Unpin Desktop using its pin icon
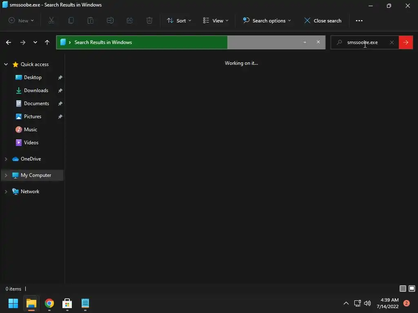The image size is (418, 313). (x=60, y=77)
